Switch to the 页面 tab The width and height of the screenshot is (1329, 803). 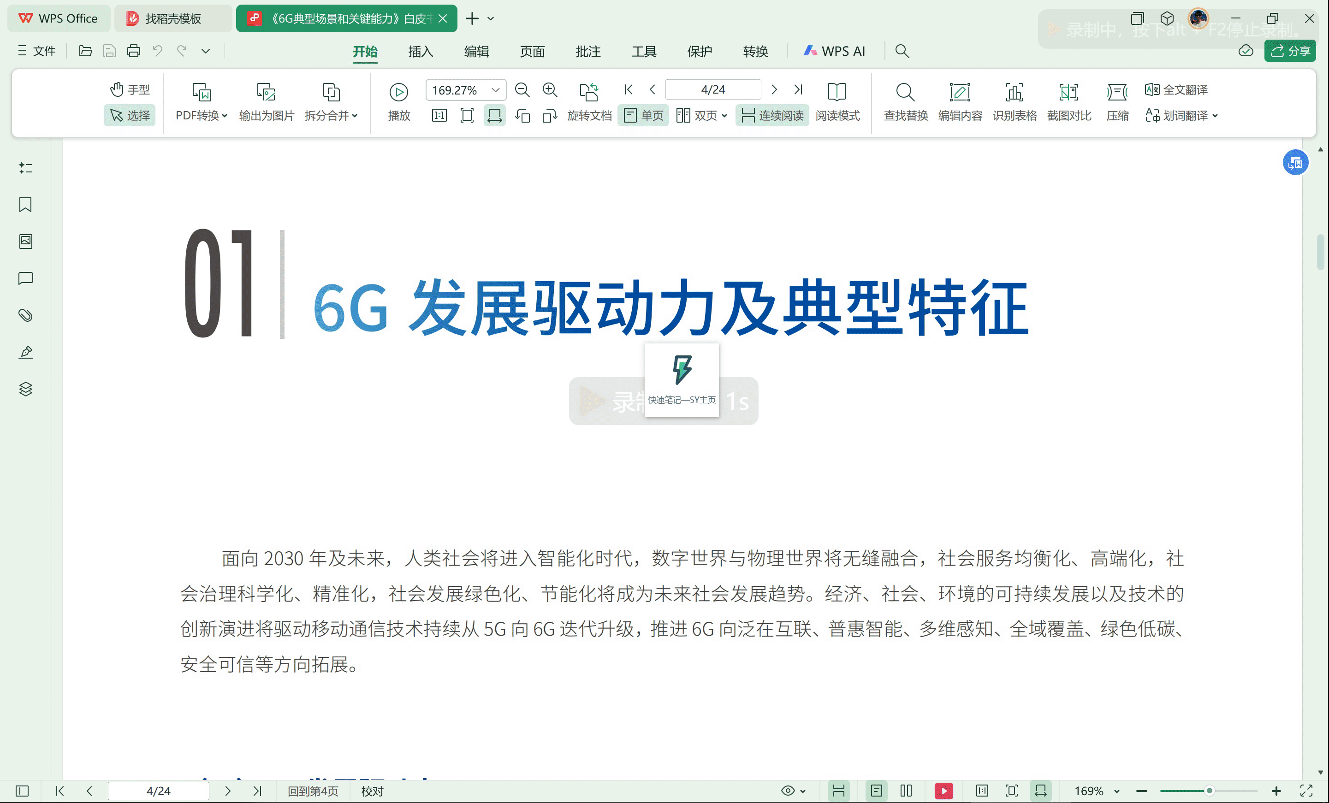532,51
